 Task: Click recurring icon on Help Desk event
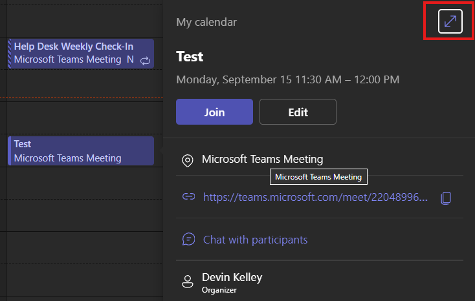pos(145,60)
